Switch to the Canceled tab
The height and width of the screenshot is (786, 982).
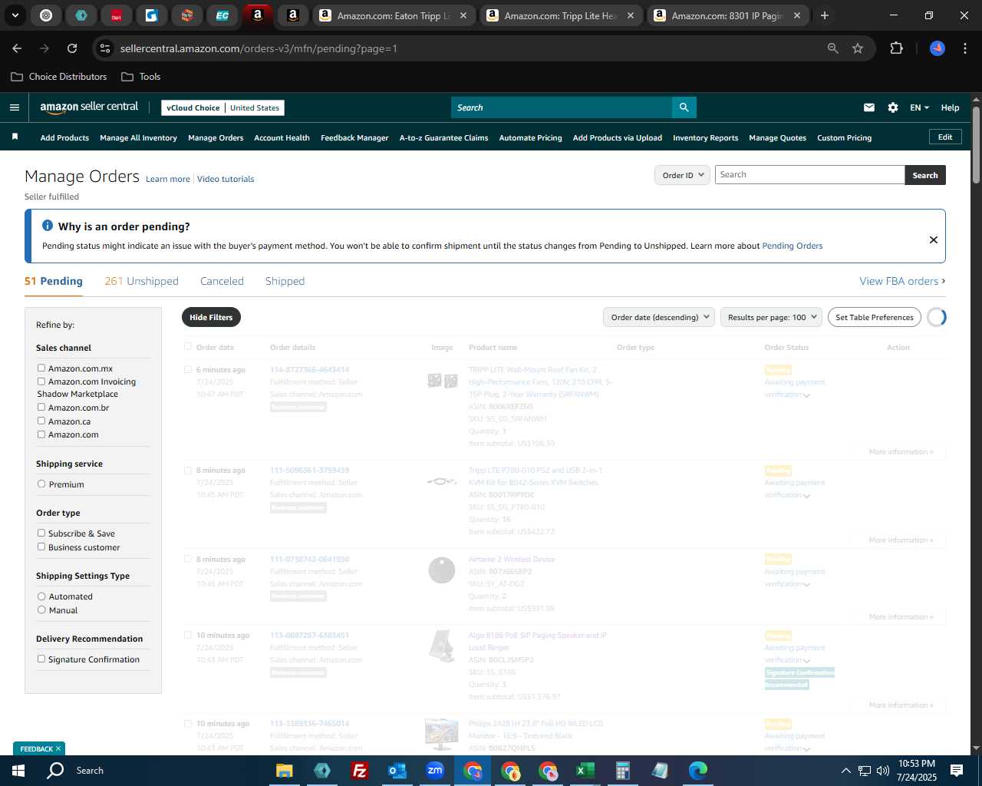[x=222, y=281]
